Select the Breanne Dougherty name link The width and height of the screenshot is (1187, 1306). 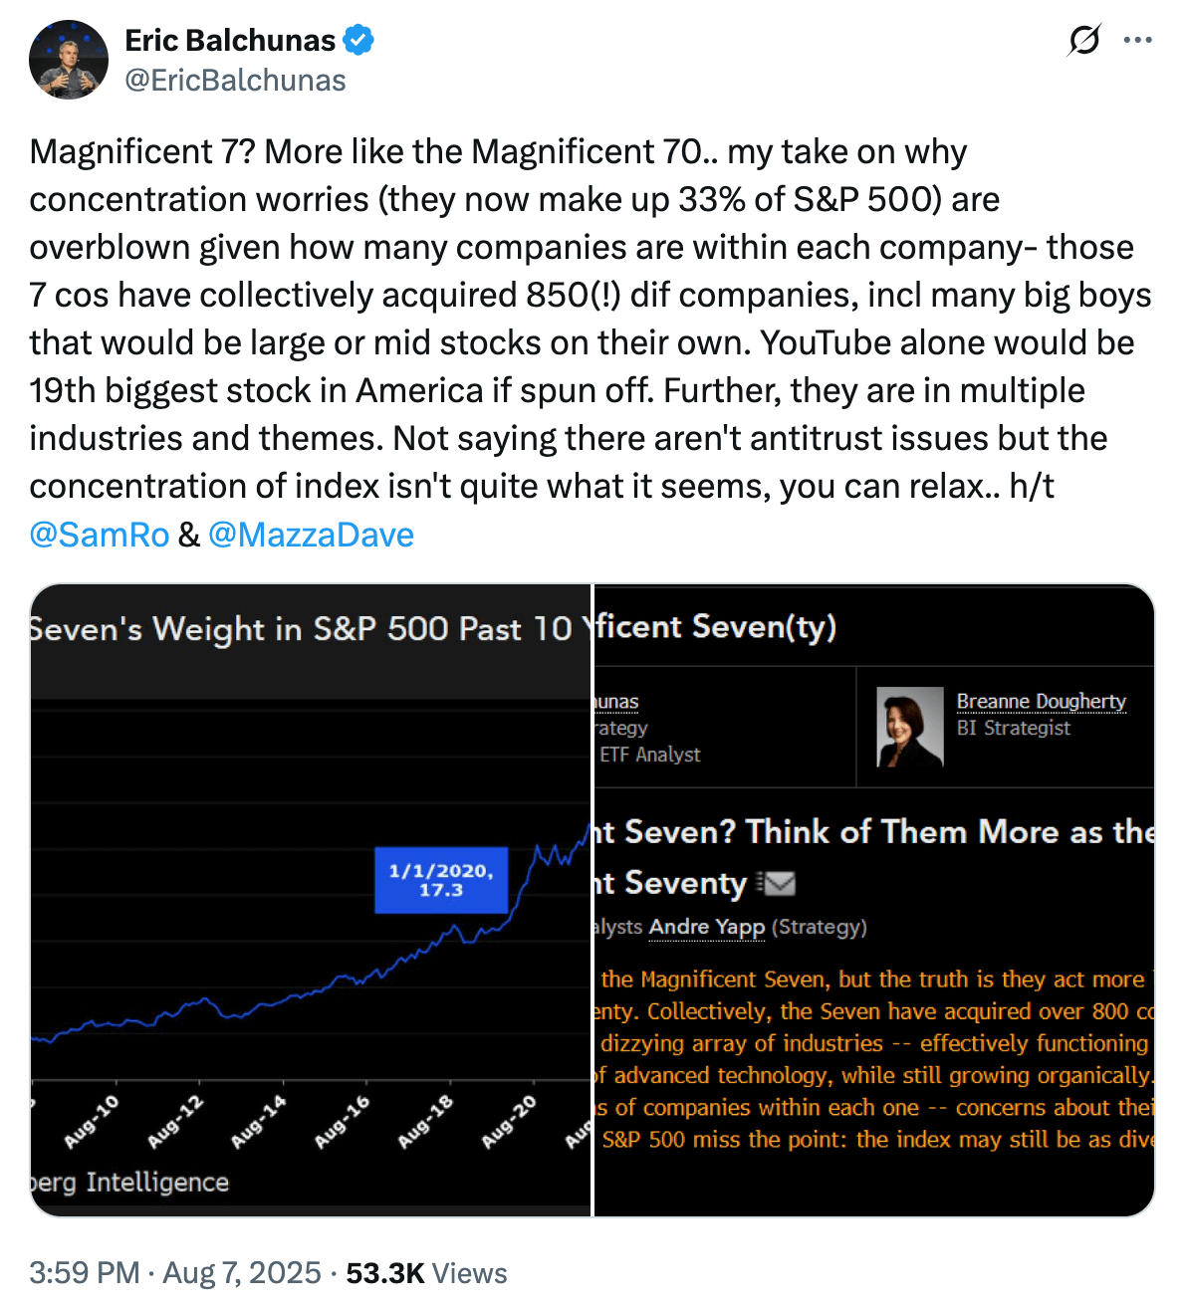click(1041, 702)
